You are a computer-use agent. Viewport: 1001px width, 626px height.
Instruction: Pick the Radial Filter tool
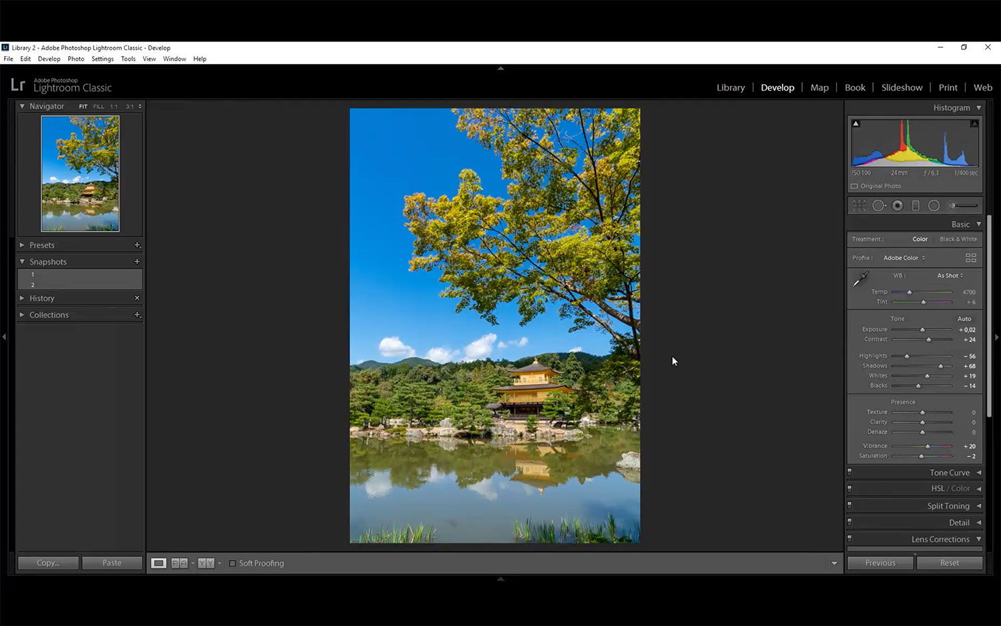click(x=934, y=206)
